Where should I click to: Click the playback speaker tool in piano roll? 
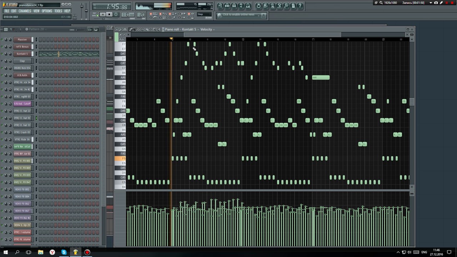159,29
